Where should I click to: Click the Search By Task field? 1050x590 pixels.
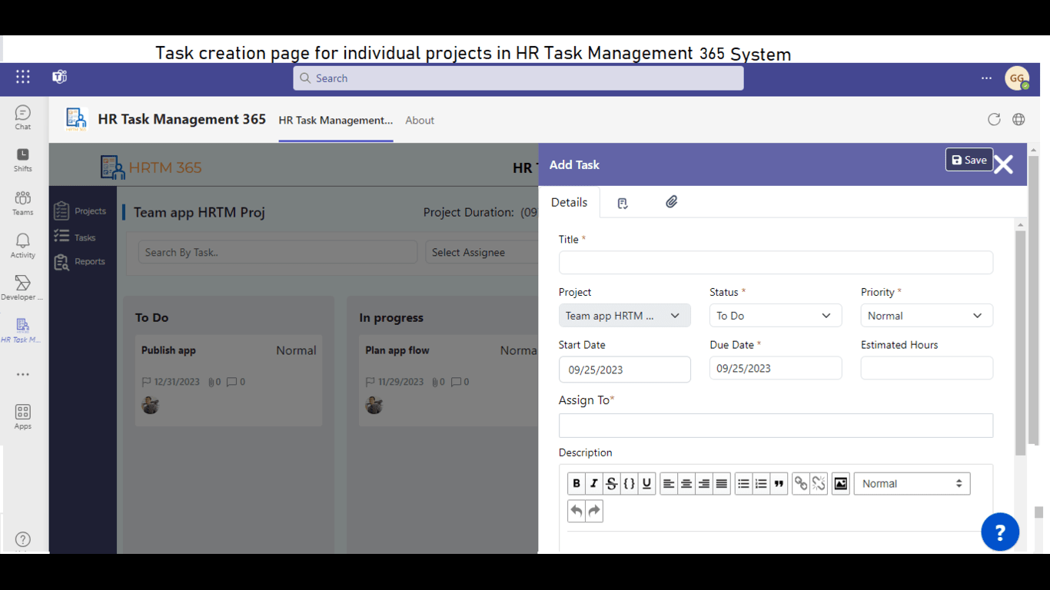point(277,252)
